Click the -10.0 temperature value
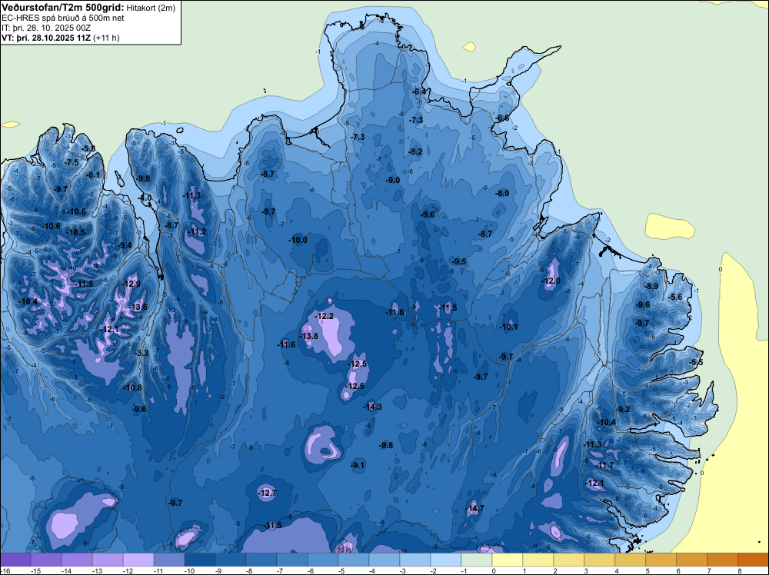Image resolution: width=769 pixels, height=575 pixels. [x=298, y=240]
